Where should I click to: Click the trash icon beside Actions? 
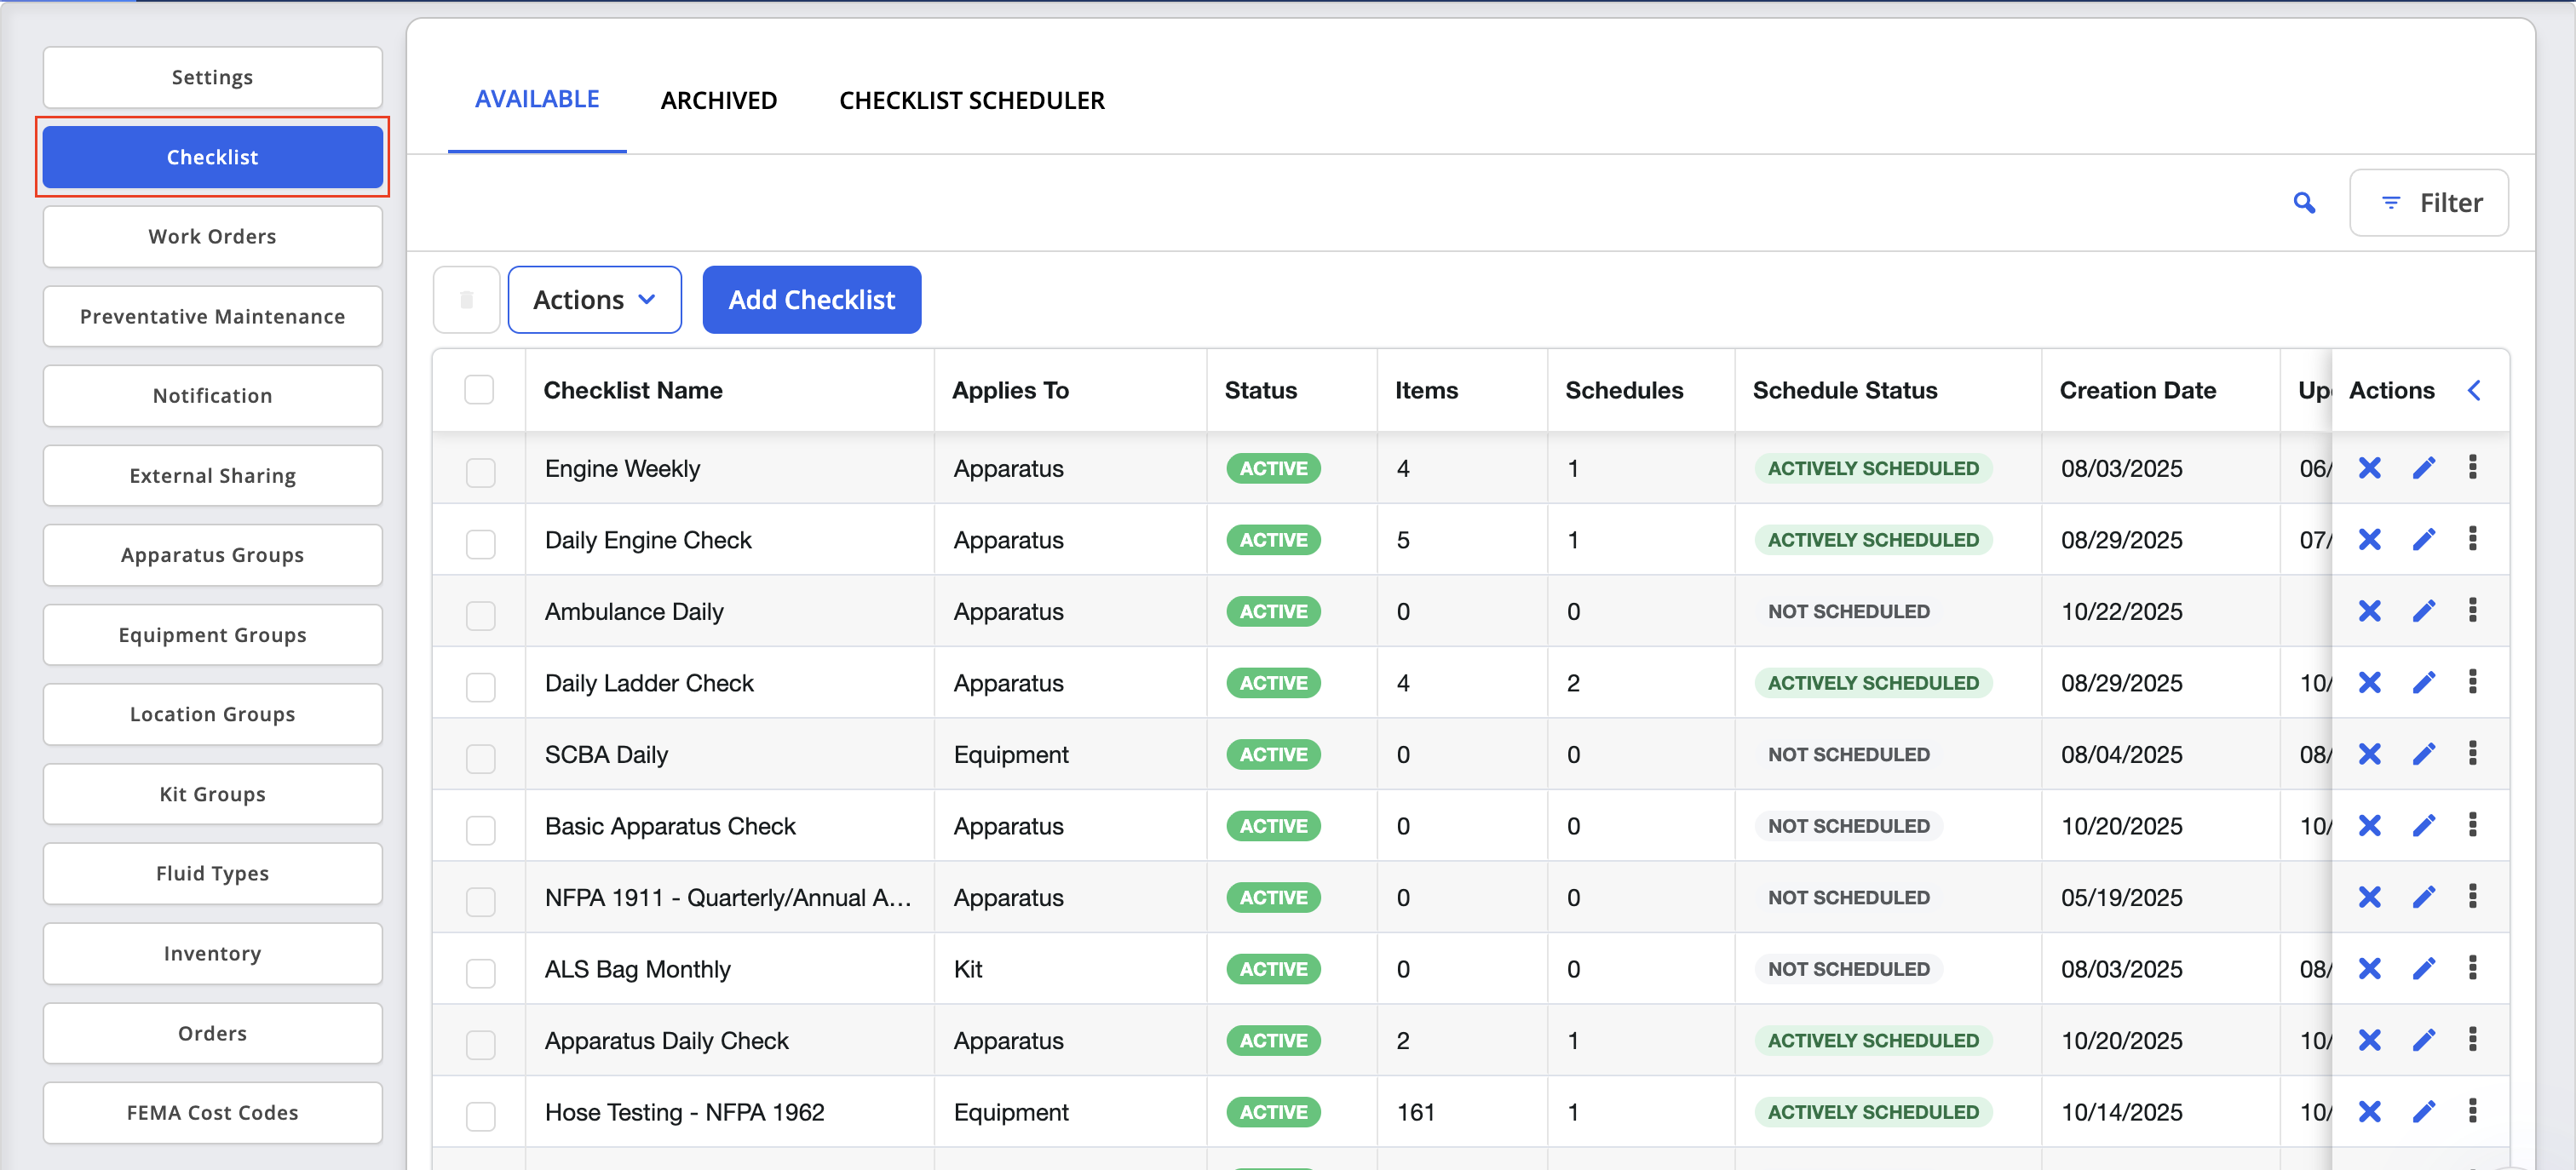click(x=466, y=300)
